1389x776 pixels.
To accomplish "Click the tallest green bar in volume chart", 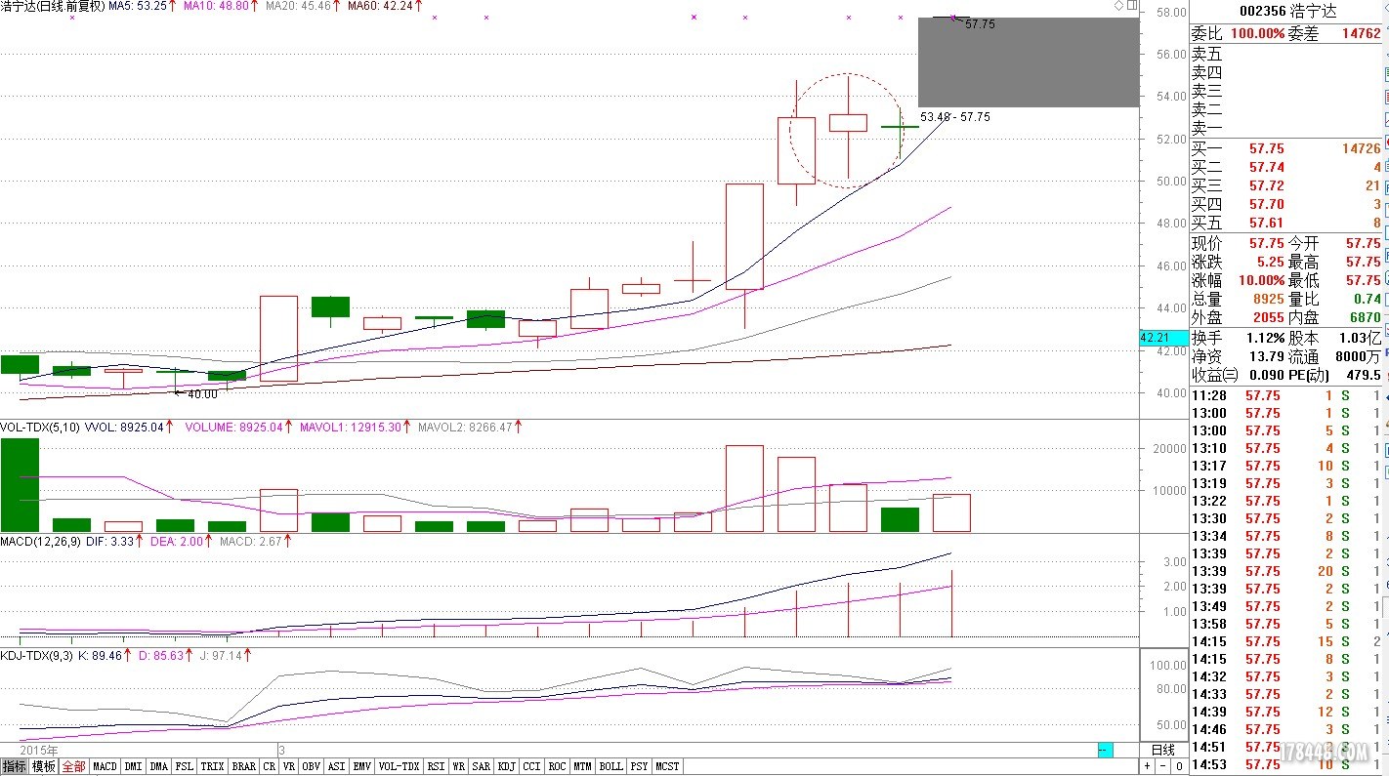I will point(20,485).
